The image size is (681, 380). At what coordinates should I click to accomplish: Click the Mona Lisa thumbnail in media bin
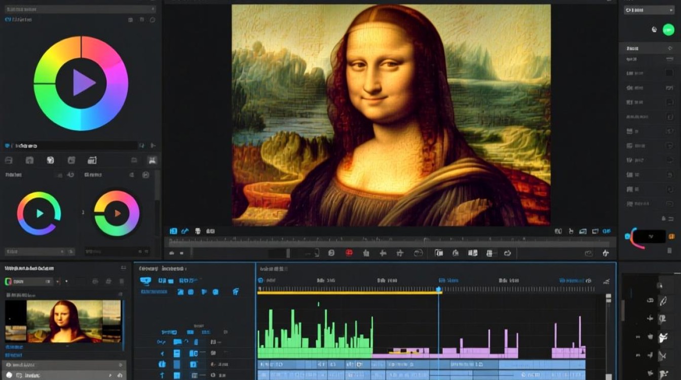(64, 321)
